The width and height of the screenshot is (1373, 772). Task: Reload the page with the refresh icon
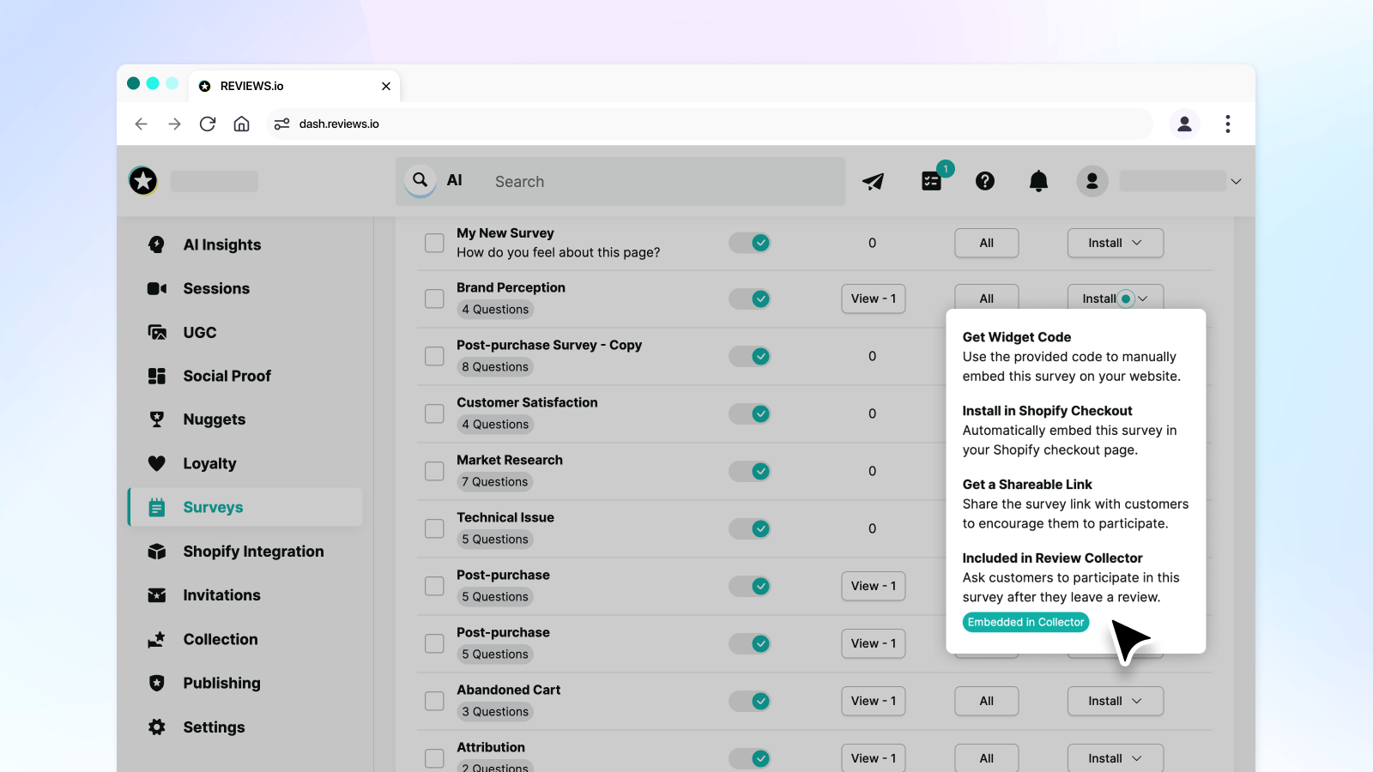[x=208, y=124]
